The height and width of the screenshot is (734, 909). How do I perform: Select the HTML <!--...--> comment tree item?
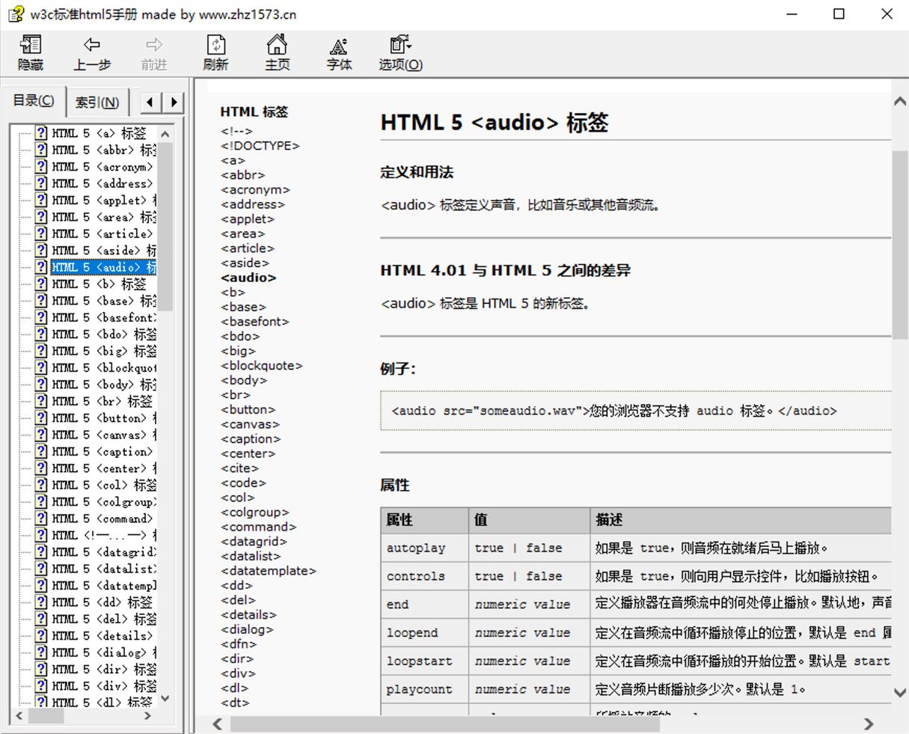pos(104,536)
